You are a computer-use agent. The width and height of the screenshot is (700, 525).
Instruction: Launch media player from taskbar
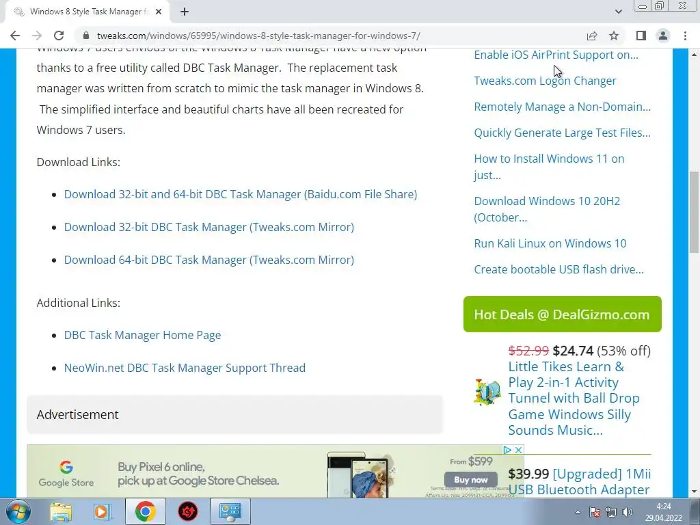tap(103, 511)
